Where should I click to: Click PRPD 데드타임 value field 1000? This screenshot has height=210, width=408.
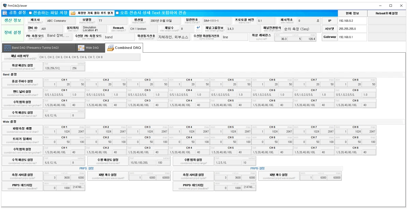235,188
